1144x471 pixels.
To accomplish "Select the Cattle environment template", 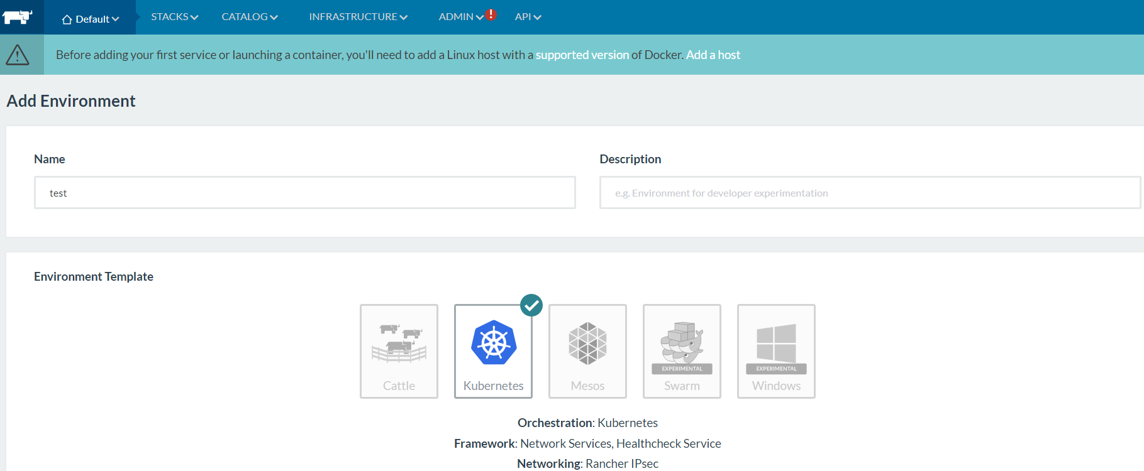I will click(399, 351).
